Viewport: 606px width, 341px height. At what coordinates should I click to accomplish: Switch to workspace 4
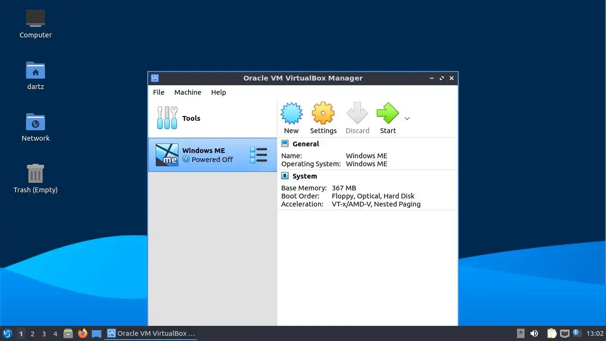pos(55,334)
